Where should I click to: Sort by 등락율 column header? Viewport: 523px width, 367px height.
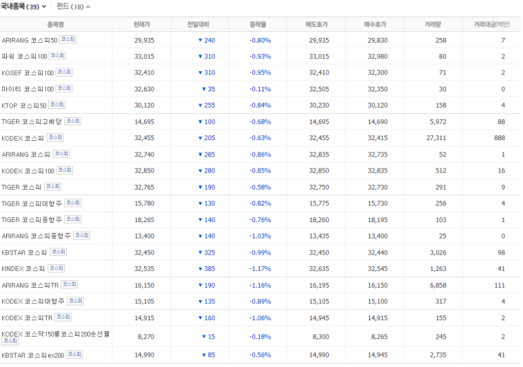coord(258,24)
